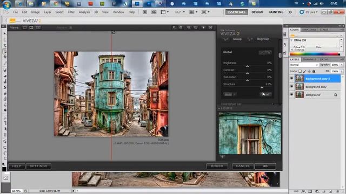346x194 pixels.
Task: Toggle lock image pixels brush icon
Action: (304, 71)
